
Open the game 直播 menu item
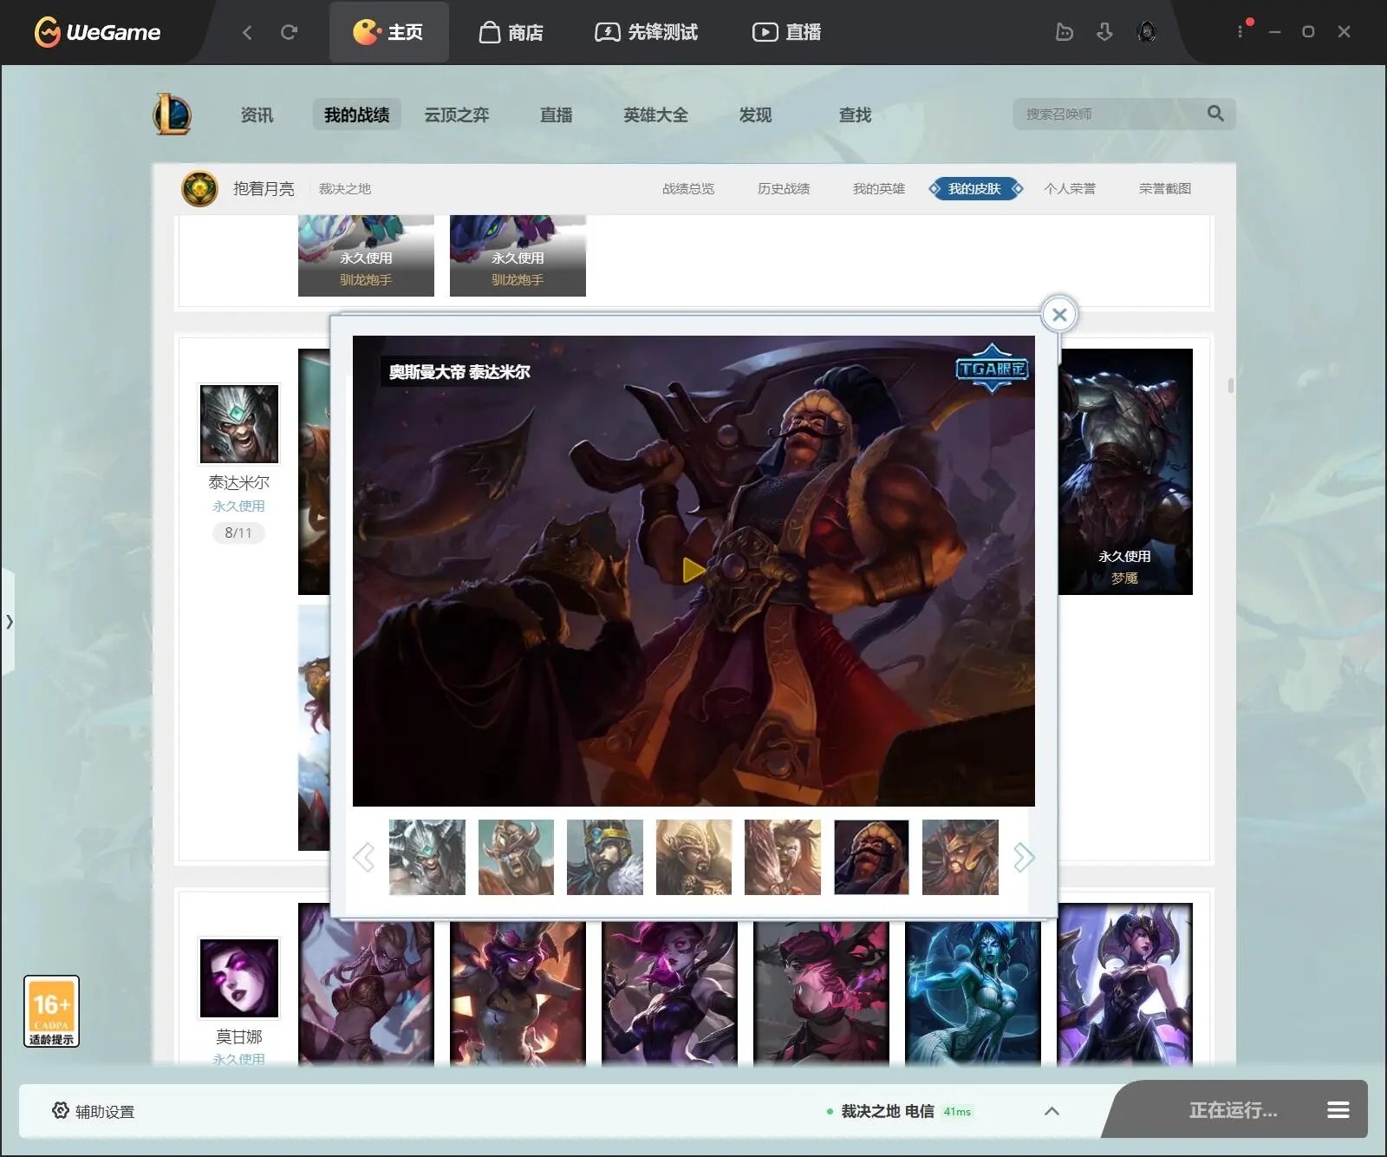(x=556, y=114)
